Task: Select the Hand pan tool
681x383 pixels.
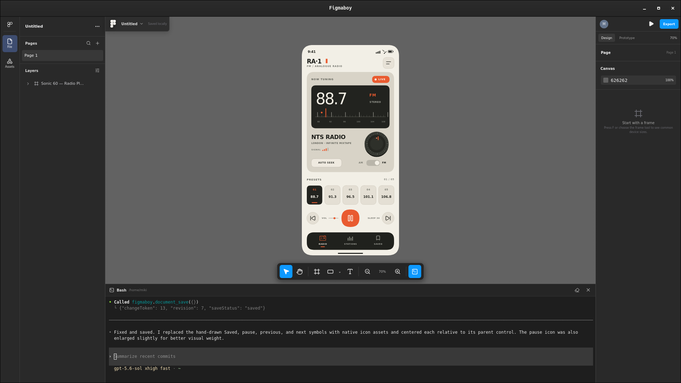Action: (x=300, y=272)
